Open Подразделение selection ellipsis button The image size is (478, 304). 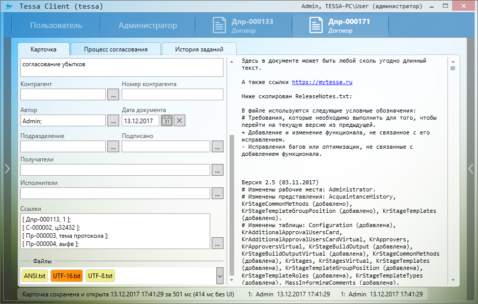pos(113,146)
